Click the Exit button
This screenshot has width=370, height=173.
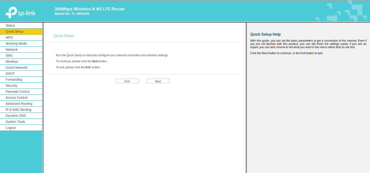tap(127, 81)
